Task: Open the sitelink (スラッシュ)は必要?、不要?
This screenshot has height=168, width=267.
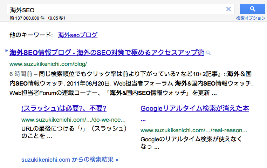Action: [64, 108]
